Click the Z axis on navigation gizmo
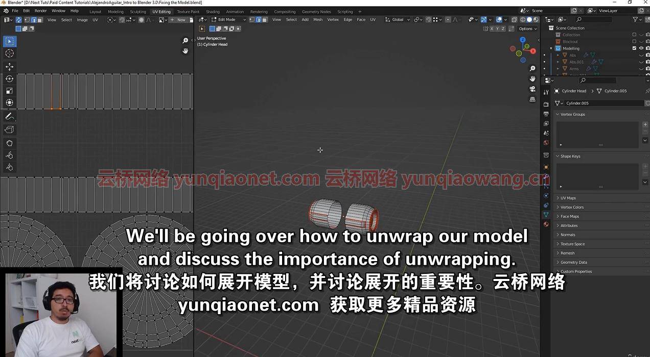This screenshot has height=357, width=650. pos(523,40)
